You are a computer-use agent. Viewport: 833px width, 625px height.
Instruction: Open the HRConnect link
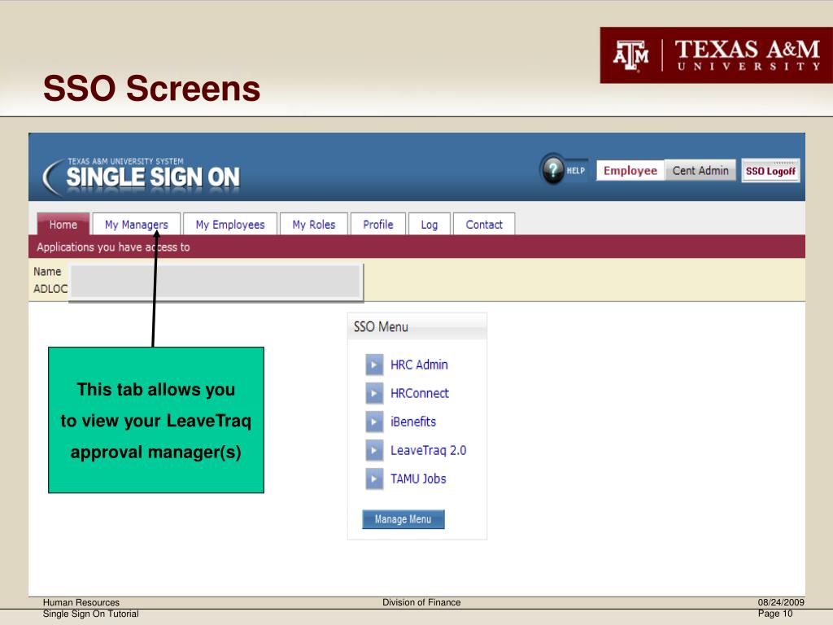pos(419,393)
